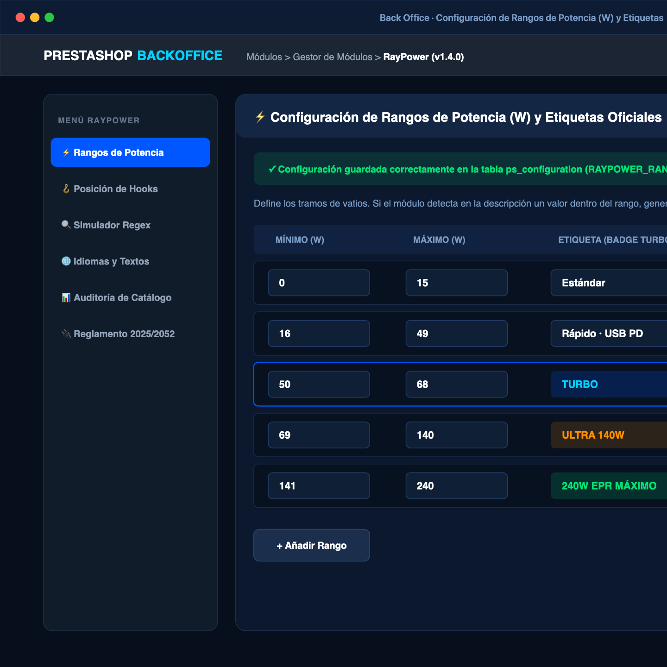
Task: Focus the minimum field containing 16
Action: click(x=319, y=333)
